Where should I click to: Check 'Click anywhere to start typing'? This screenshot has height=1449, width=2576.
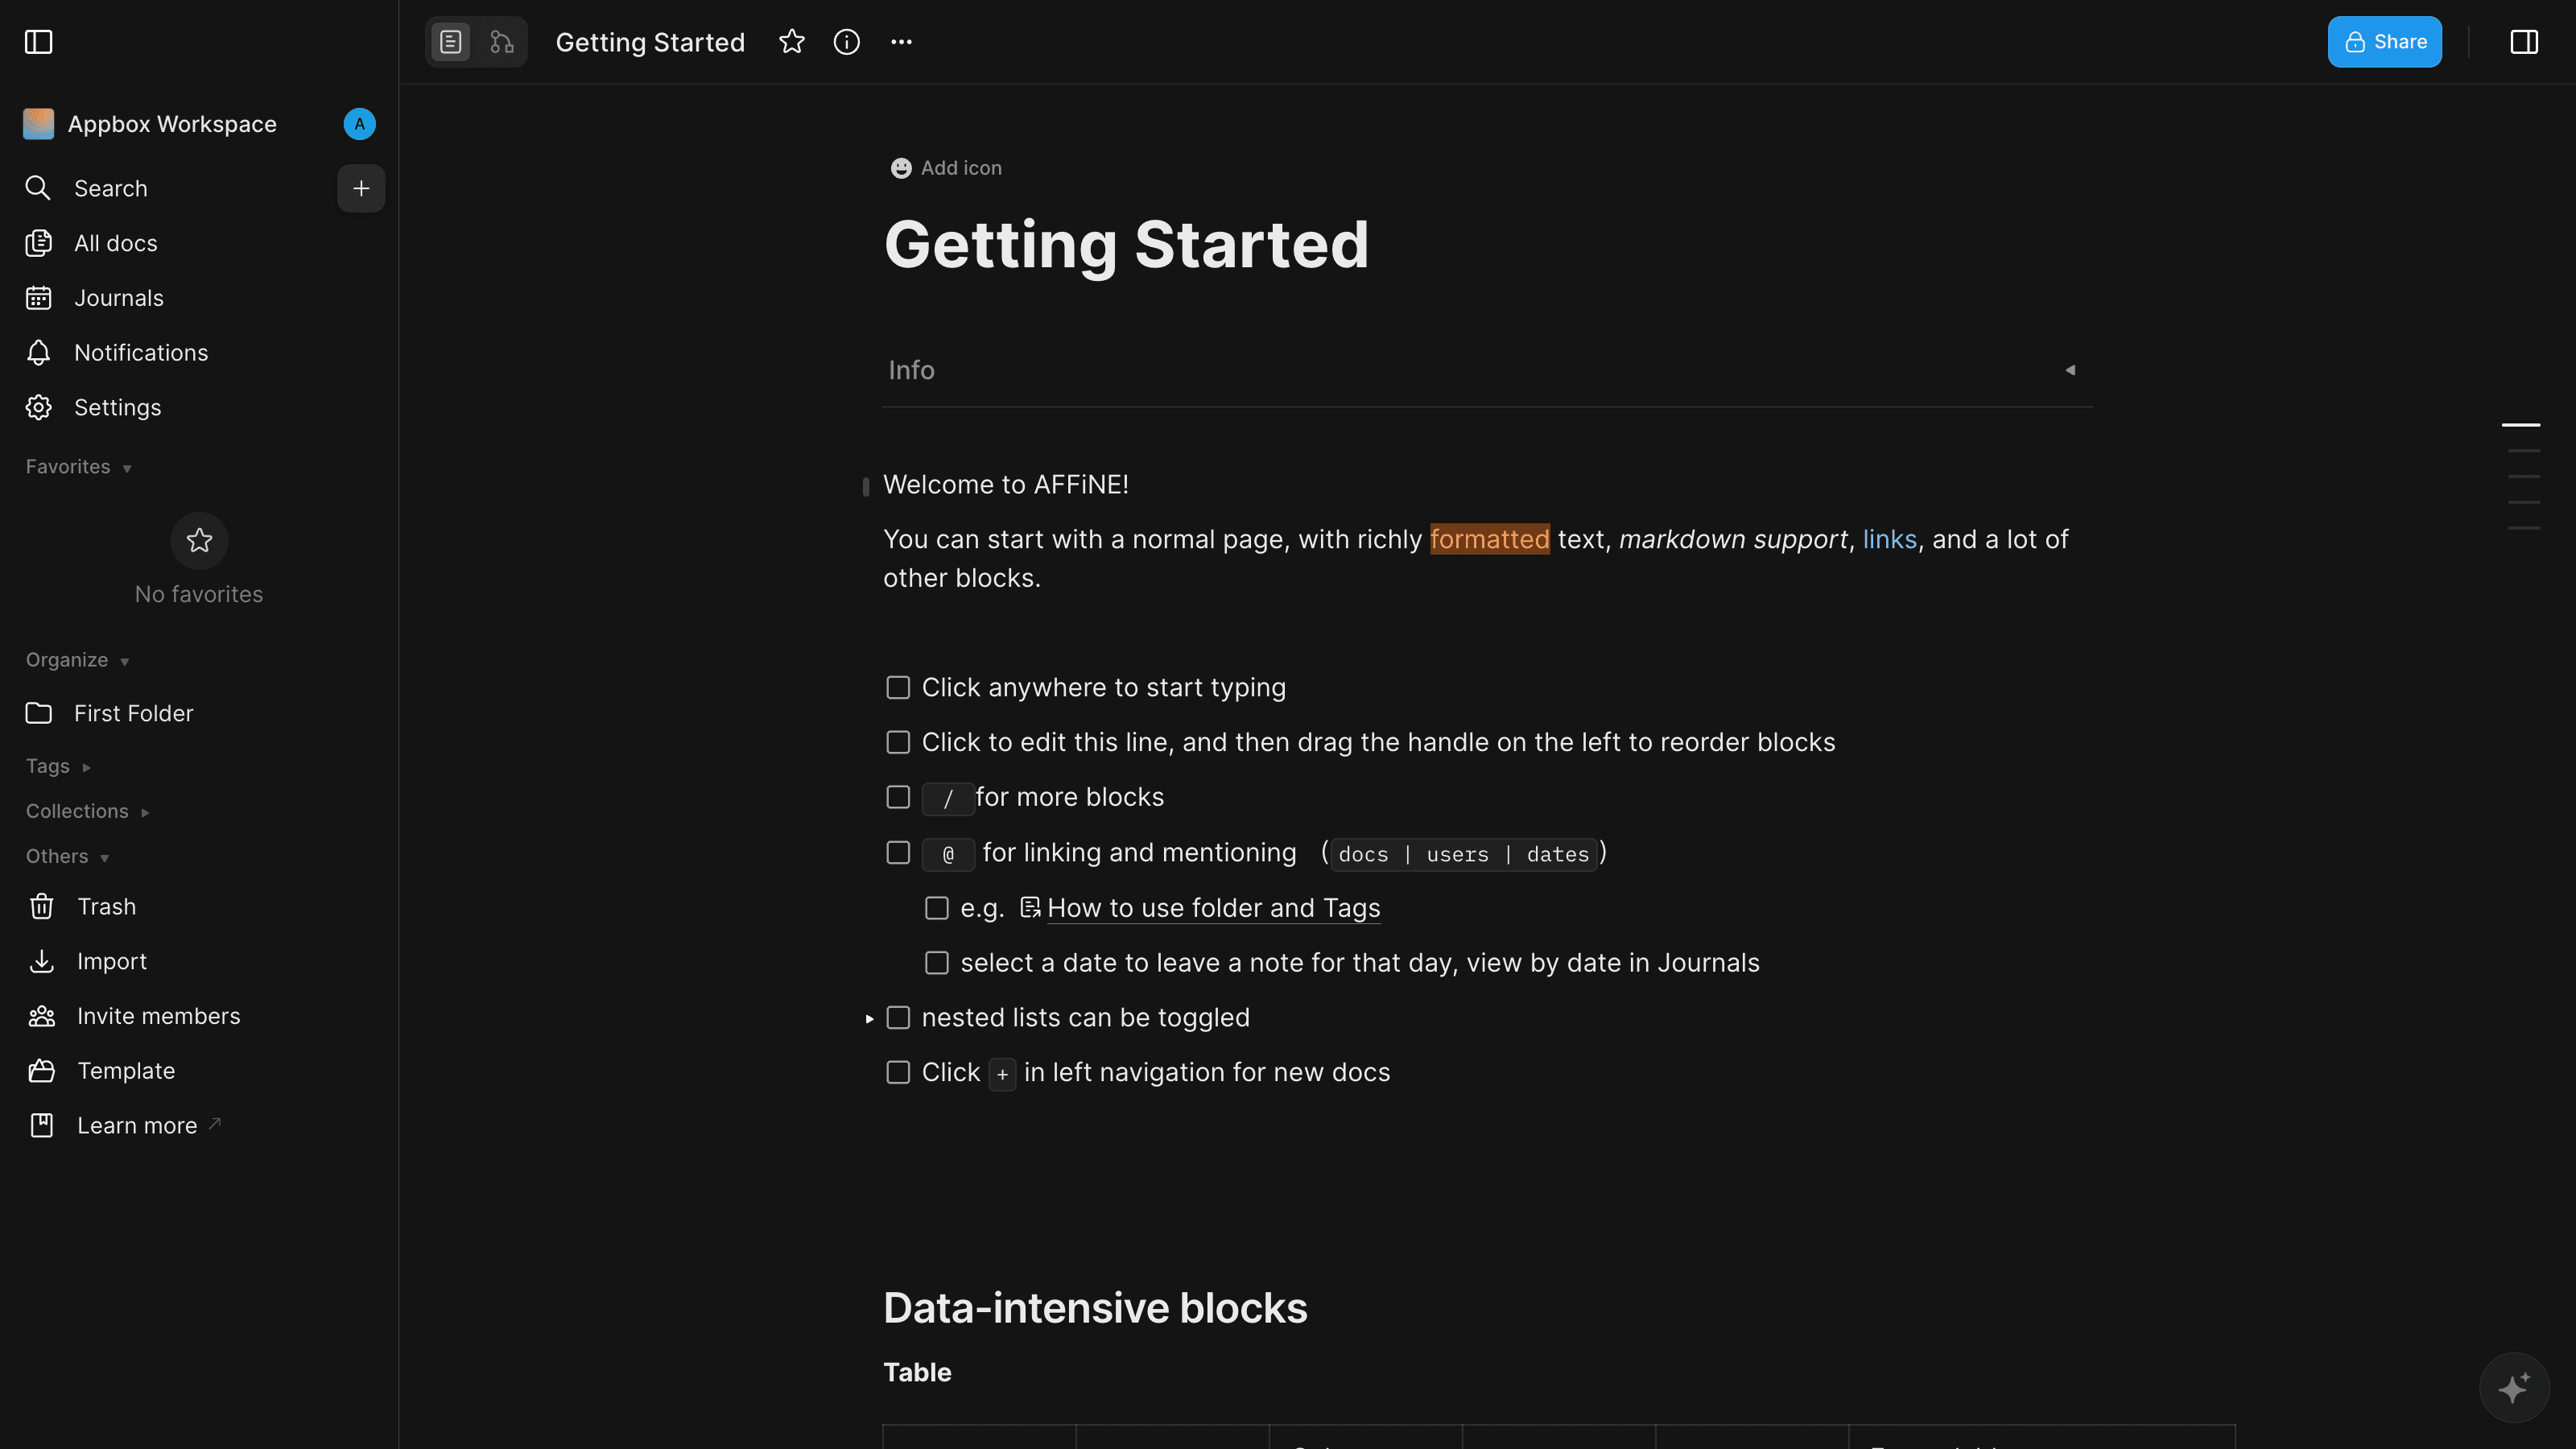898,688
